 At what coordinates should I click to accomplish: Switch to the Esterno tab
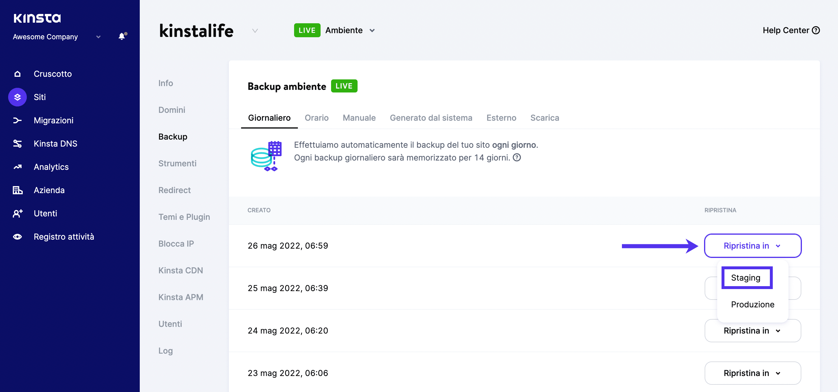pyautogui.click(x=501, y=118)
